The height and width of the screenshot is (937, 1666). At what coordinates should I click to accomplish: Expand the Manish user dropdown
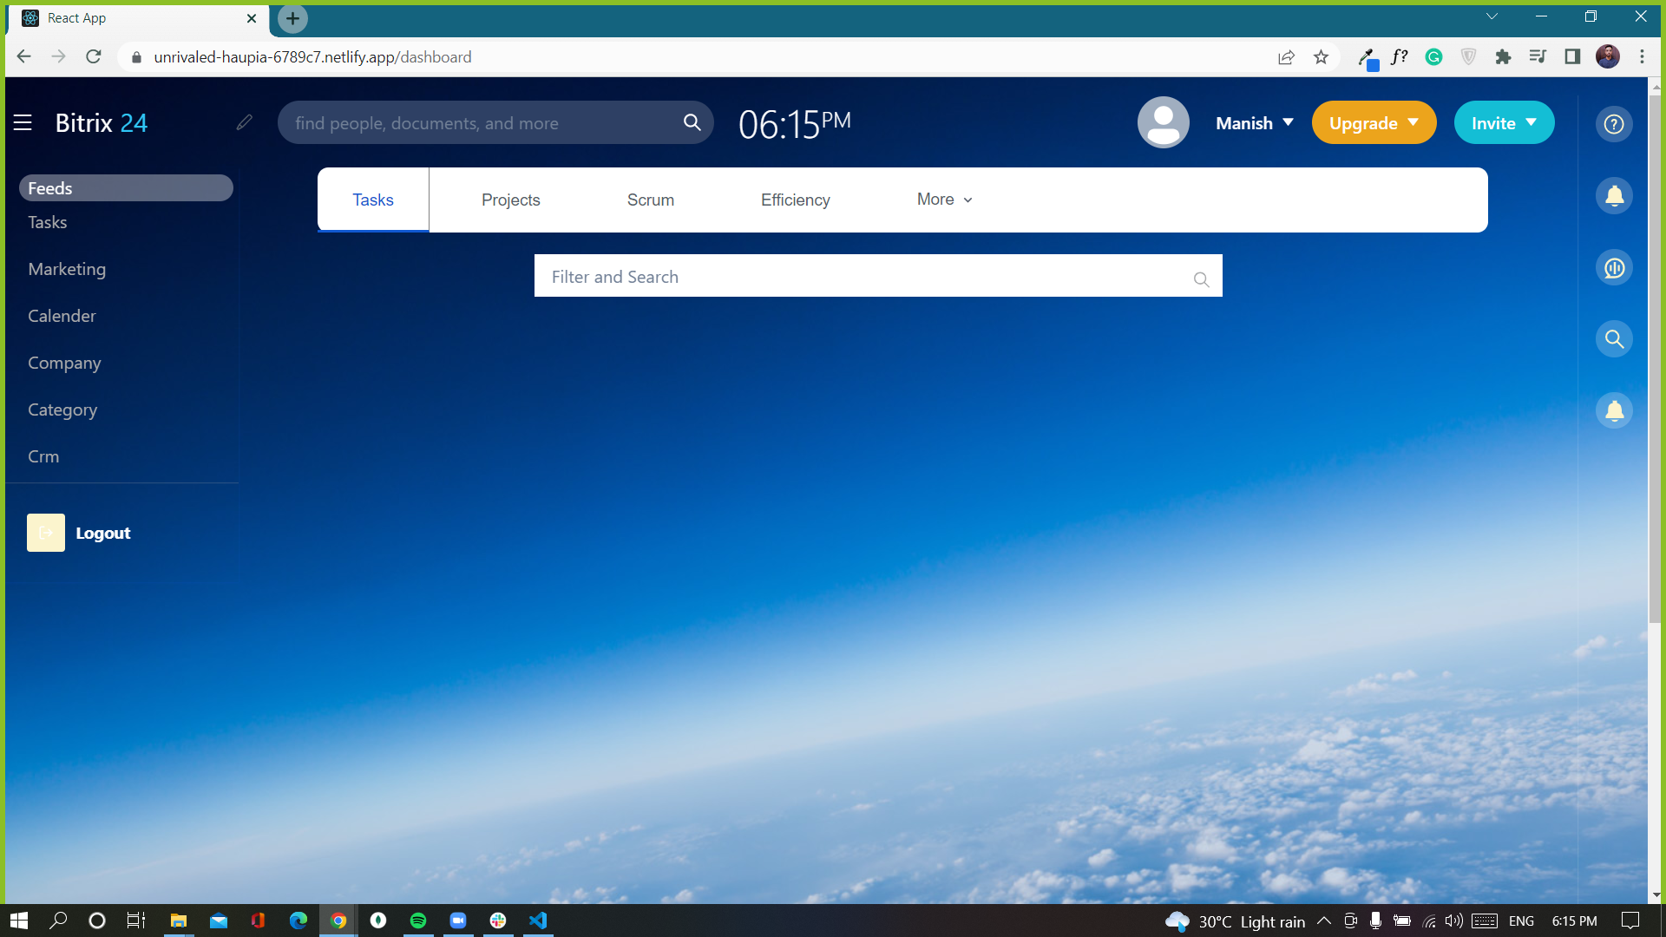pos(1255,123)
